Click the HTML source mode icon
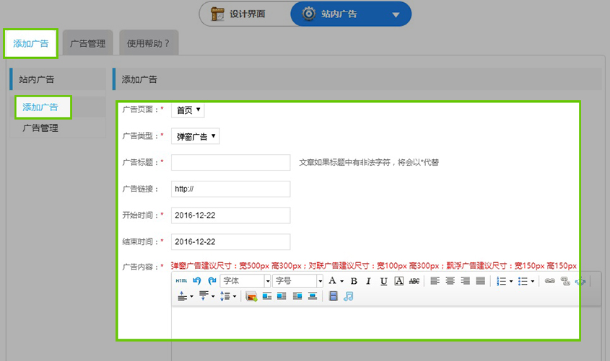Screen dimensions: 610x361 (x=181, y=281)
